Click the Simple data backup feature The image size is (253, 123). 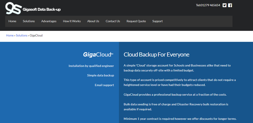click(x=100, y=75)
